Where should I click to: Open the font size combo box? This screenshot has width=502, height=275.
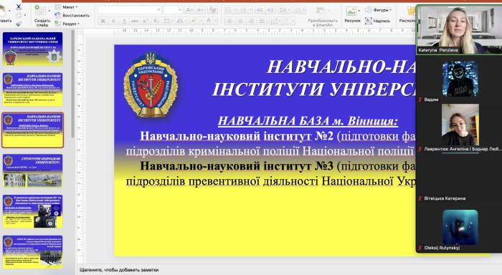tap(173, 10)
